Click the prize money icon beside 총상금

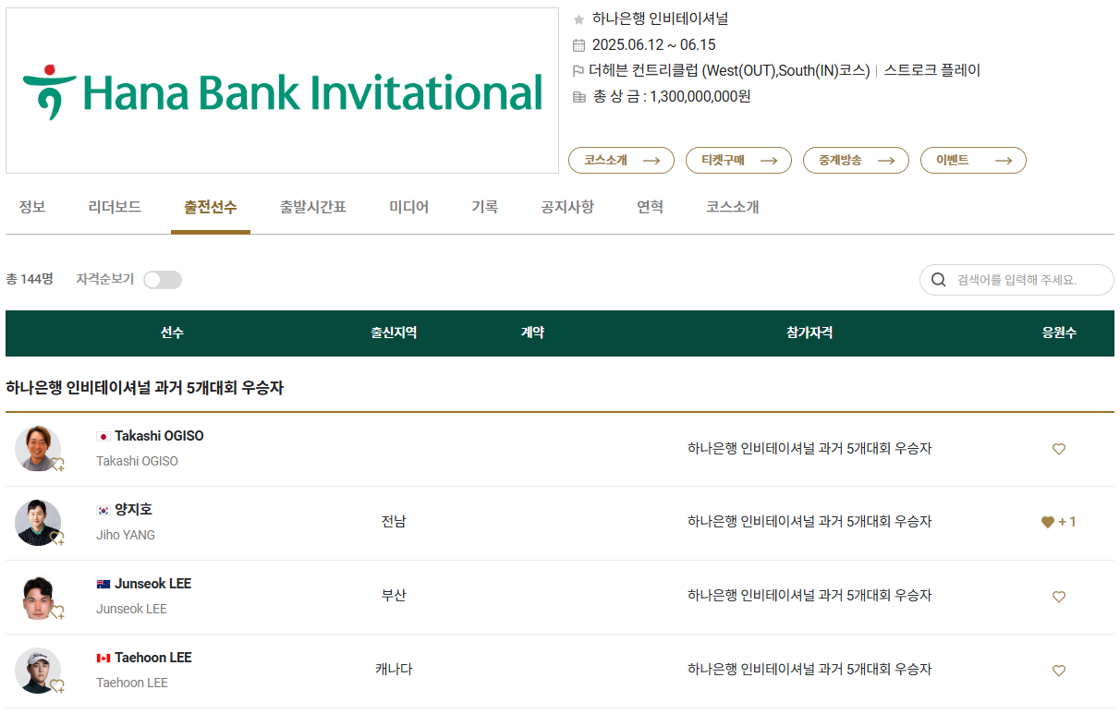pos(578,96)
